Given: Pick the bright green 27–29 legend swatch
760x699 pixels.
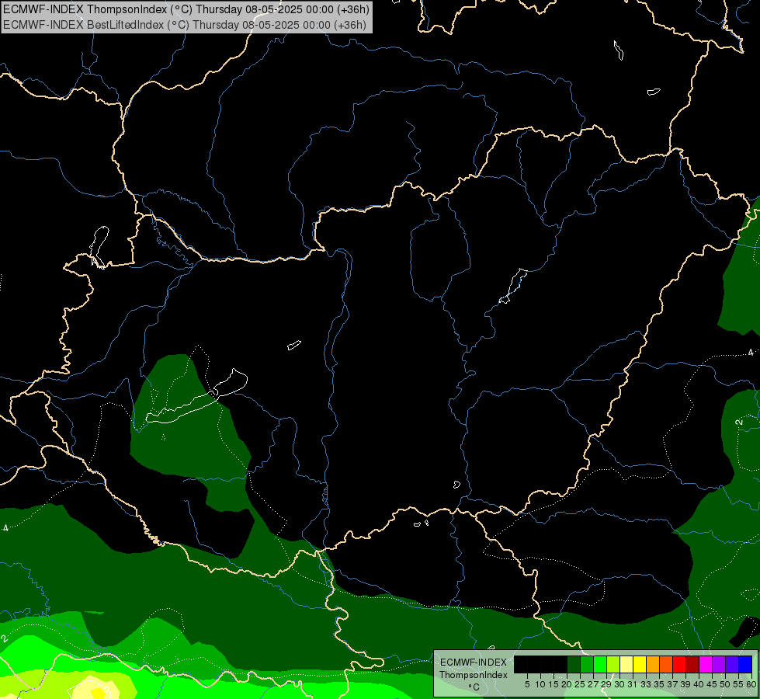Looking at the screenshot, I should (600, 664).
